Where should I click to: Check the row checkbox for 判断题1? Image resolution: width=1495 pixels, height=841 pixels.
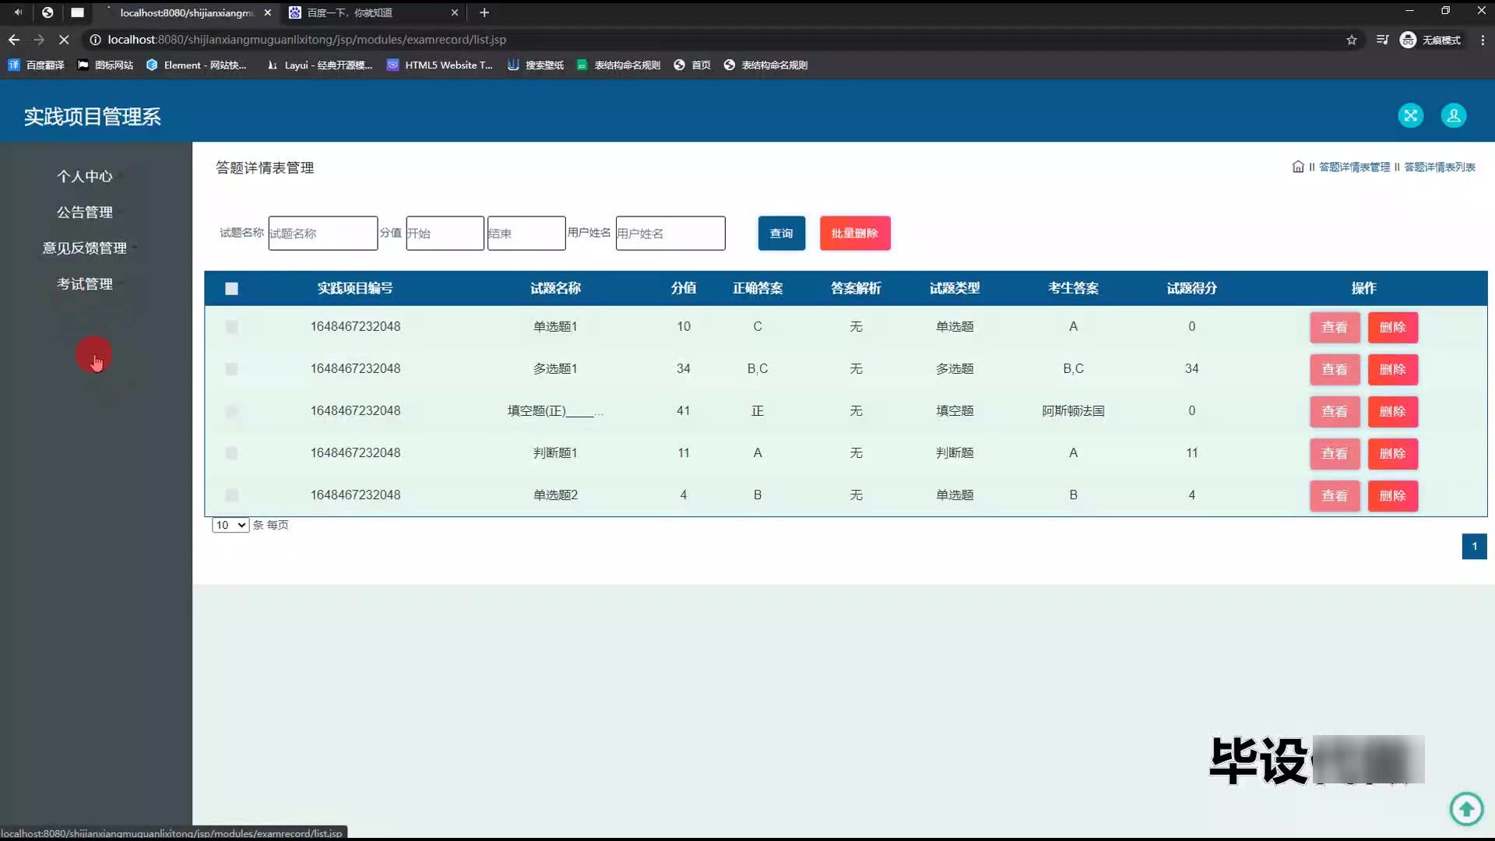tap(231, 453)
